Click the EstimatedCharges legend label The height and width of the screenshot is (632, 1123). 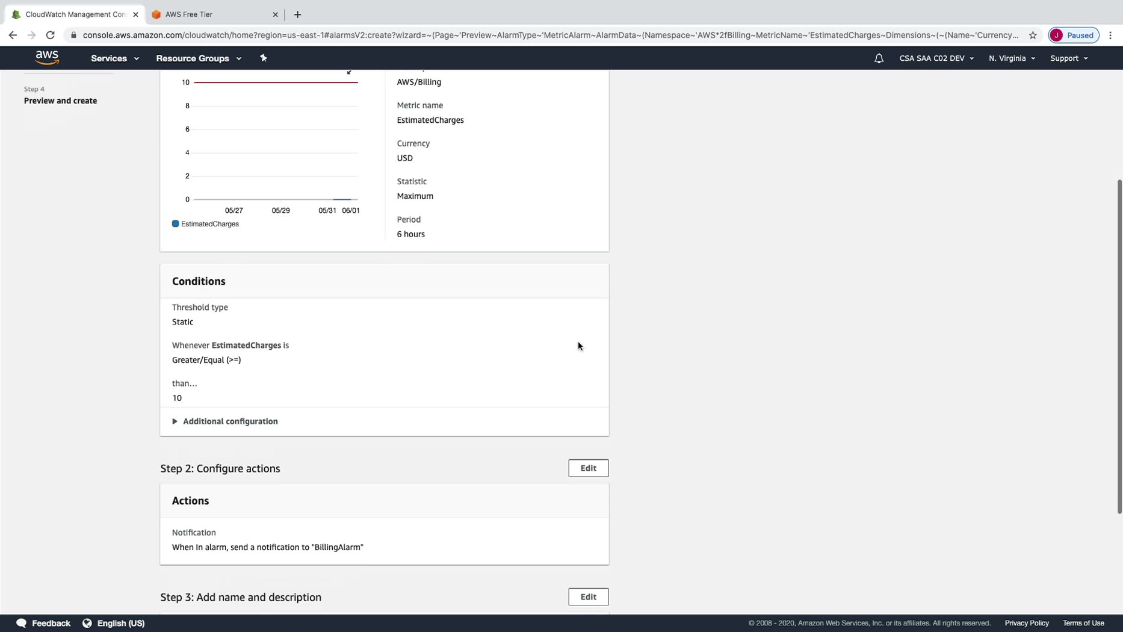210,224
